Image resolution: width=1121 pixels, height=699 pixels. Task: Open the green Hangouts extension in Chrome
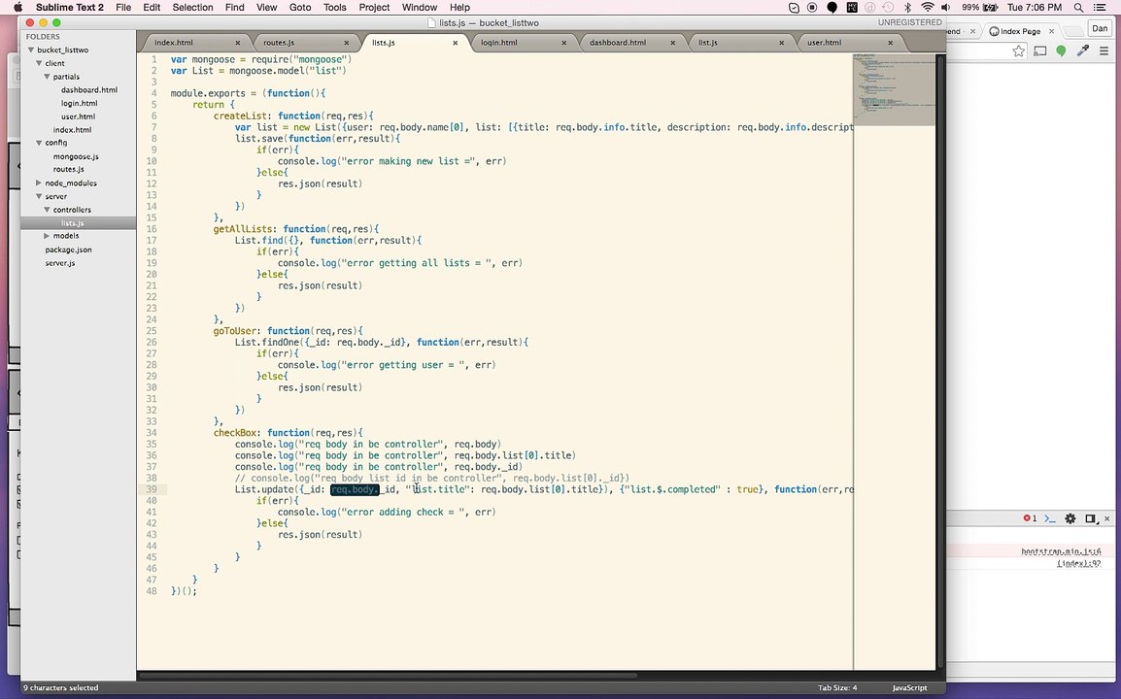(1061, 50)
